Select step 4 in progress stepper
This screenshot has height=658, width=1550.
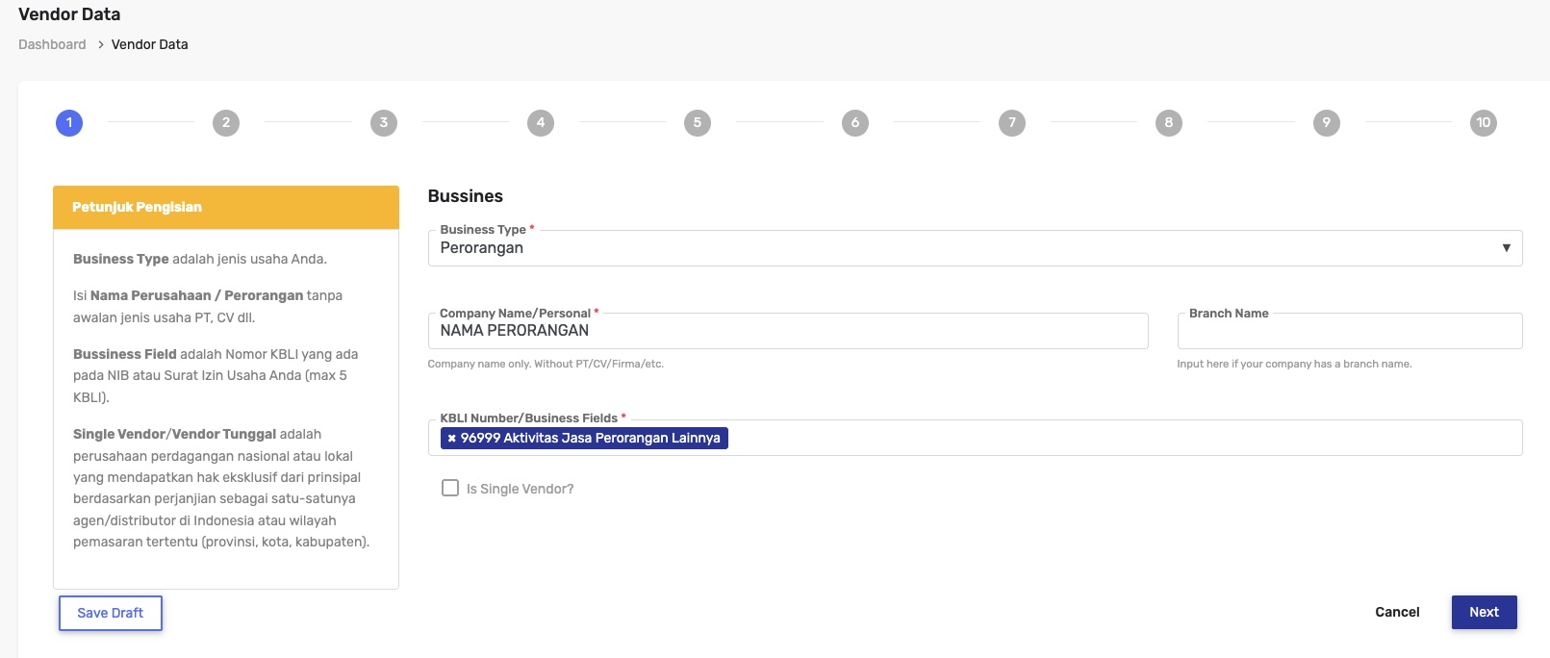(541, 123)
